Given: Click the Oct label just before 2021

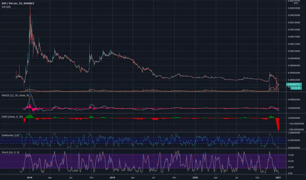Looking at the screenshot, I should tap(257, 177).
